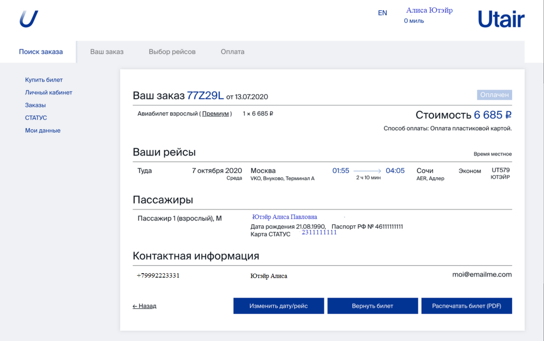Click the Utair U-shaped logo icon
544x341 pixels.
coord(29,19)
